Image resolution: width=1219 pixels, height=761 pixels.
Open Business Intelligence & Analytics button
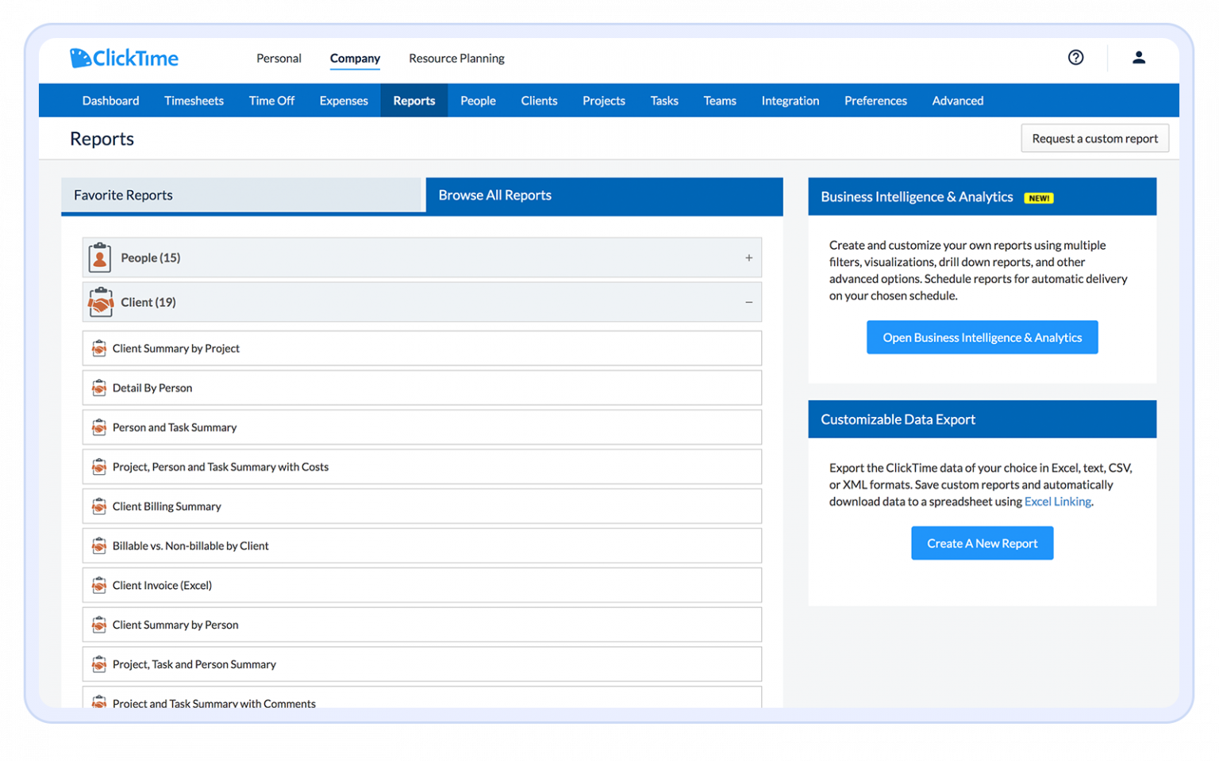pyautogui.click(x=982, y=337)
